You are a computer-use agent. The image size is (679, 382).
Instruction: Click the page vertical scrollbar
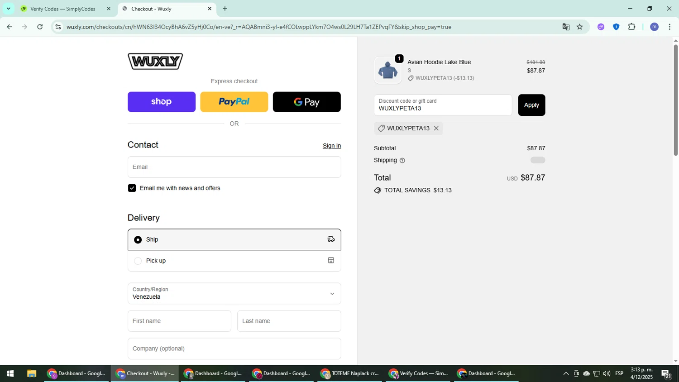[675, 100]
